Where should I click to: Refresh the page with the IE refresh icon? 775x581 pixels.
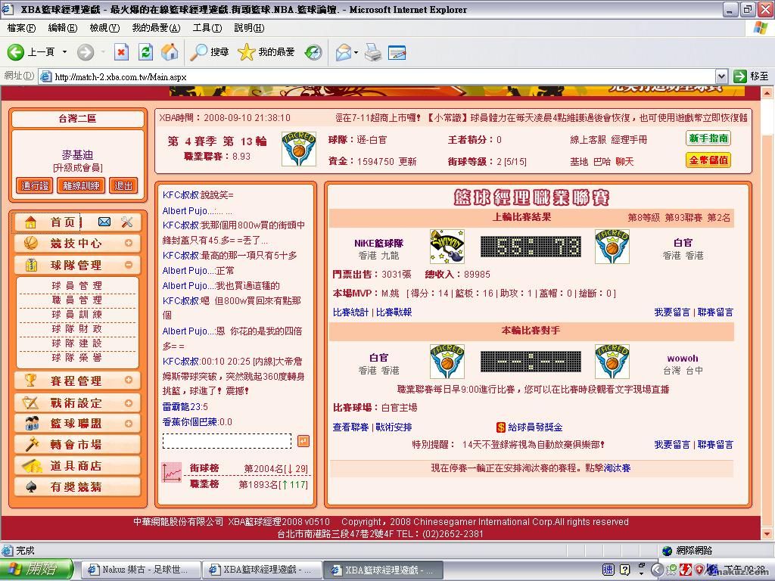[146, 52]
